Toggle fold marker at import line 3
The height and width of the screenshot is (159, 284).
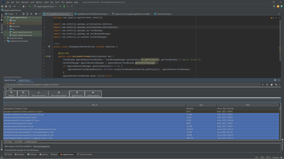[x=53, y=24]
